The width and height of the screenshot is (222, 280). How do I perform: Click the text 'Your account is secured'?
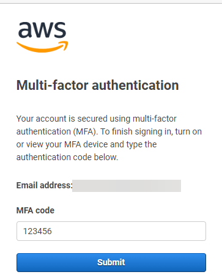click(x=62, y=119)
